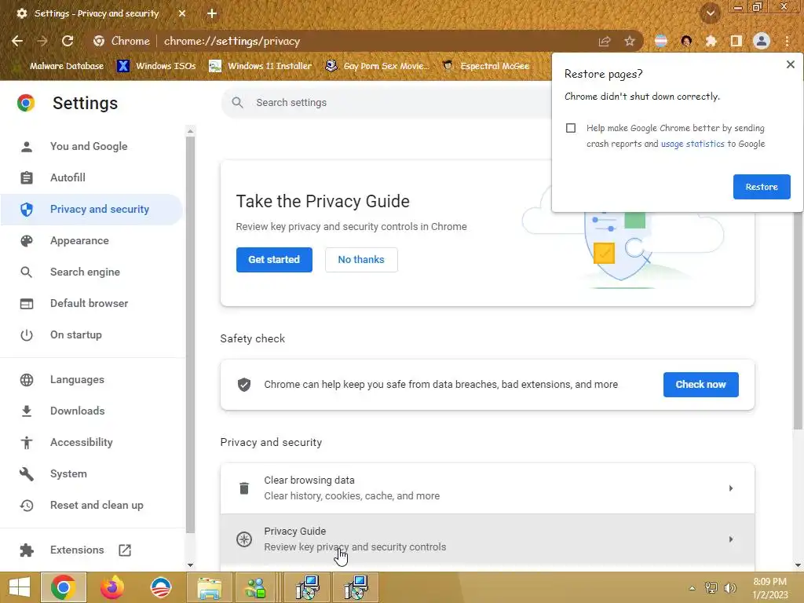Select Search engine in sidebar
This screenshot has height=603, width=804.
click(x=85, y=272)
